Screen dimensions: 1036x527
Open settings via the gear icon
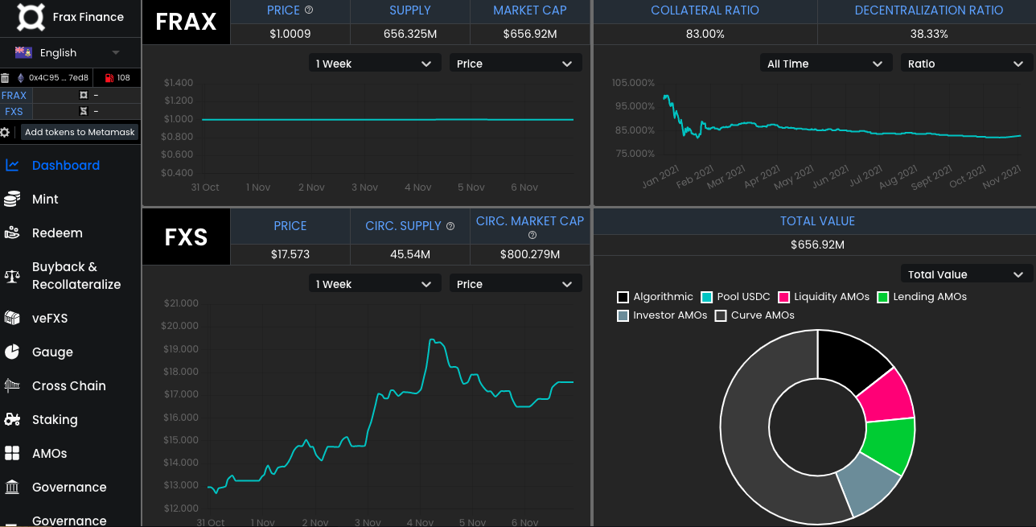pyautogui.click(x=5, y=132)
